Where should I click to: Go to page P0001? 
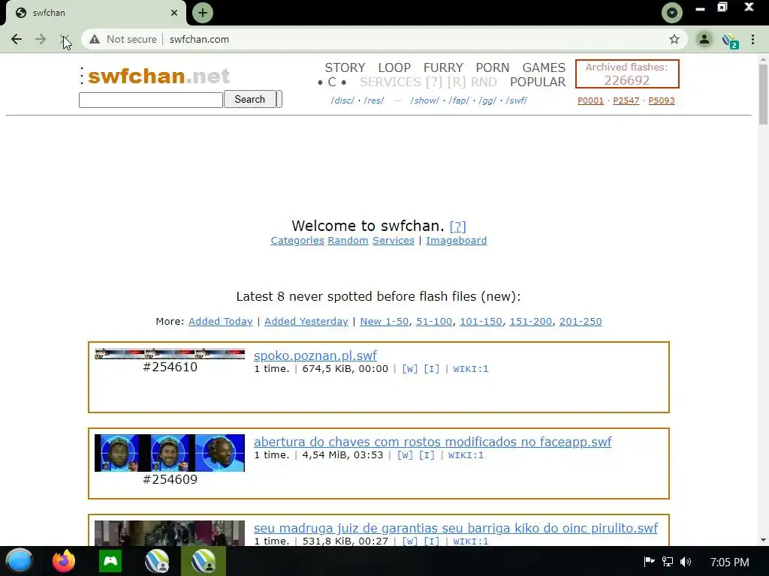click(x=590, y=100)
